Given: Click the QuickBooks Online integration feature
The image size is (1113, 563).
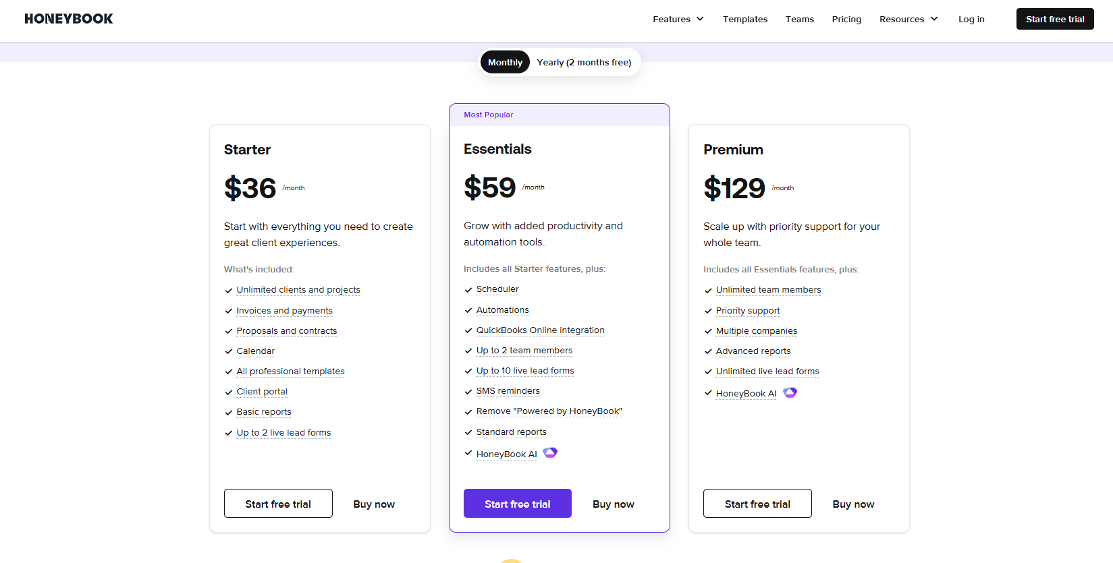Looking at the screenshot, I should pyautogui.click(x=540, y=330).
